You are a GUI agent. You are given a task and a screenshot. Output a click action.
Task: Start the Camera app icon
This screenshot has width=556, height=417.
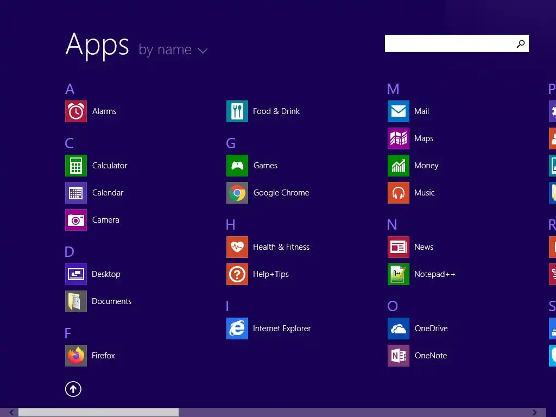pyautogui.click(x=76, y=220)
